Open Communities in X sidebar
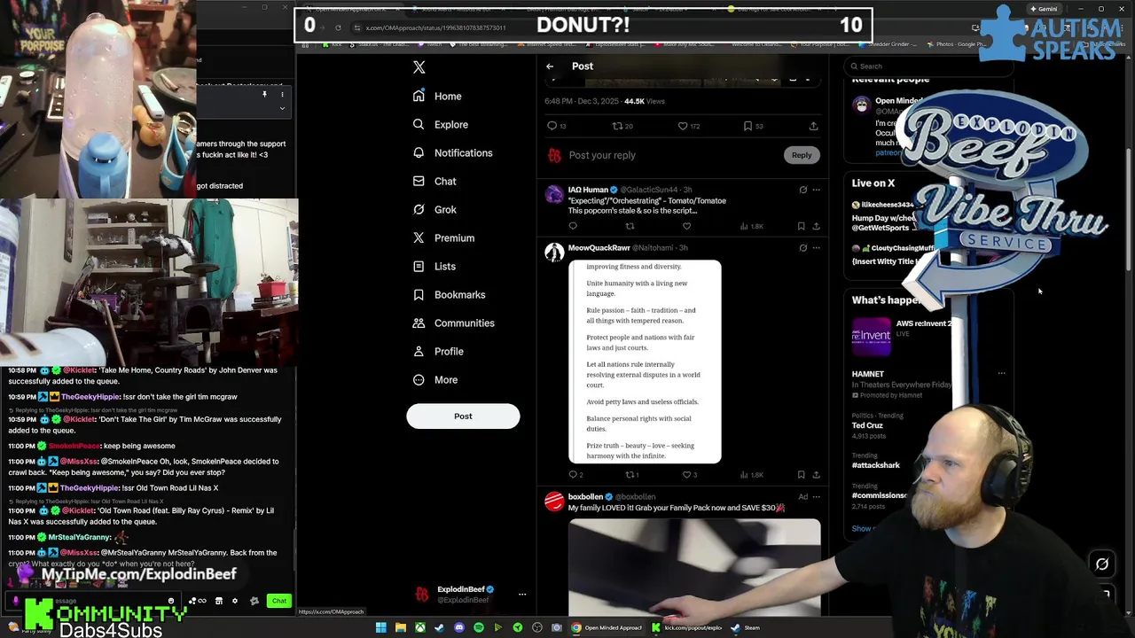Screen dimensions: 1135x638 [453, 323]
